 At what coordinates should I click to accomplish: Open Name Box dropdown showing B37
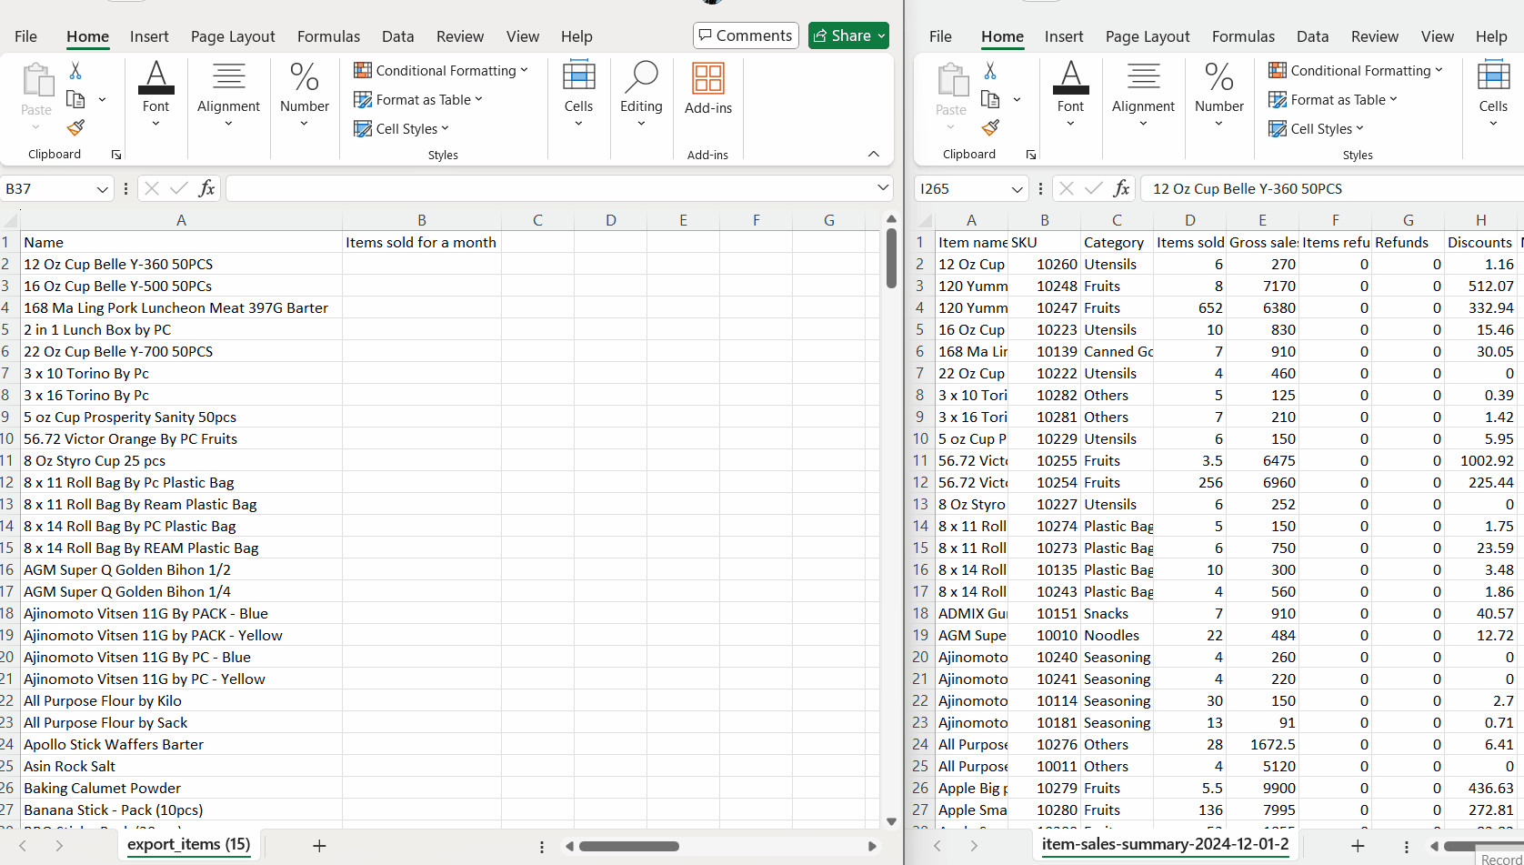[x=102, y=189]
